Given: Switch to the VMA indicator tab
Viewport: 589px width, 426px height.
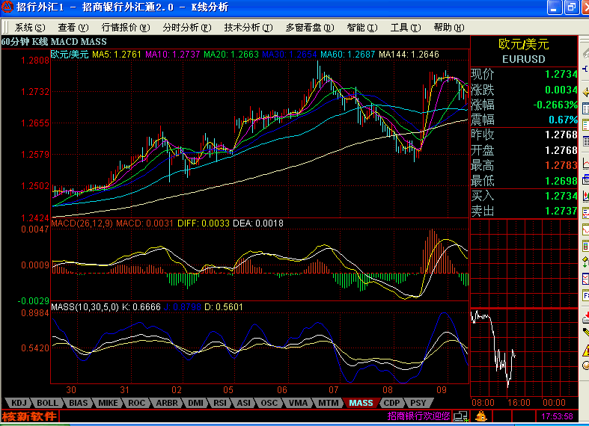Looking at the screenshot, I should pos(299,403).
